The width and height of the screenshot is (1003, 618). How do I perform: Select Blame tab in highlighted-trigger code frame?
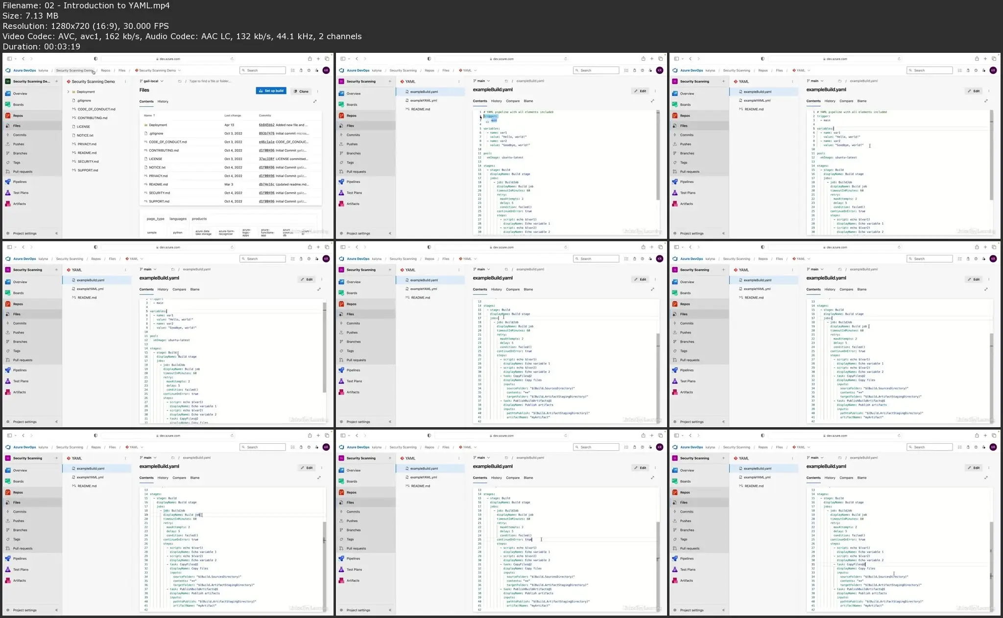(528, 101)
